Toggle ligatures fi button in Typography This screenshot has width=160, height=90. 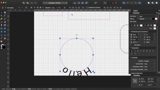point(132,51)
